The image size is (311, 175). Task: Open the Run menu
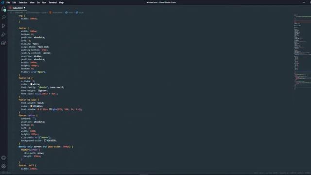(x=44, y=2)
